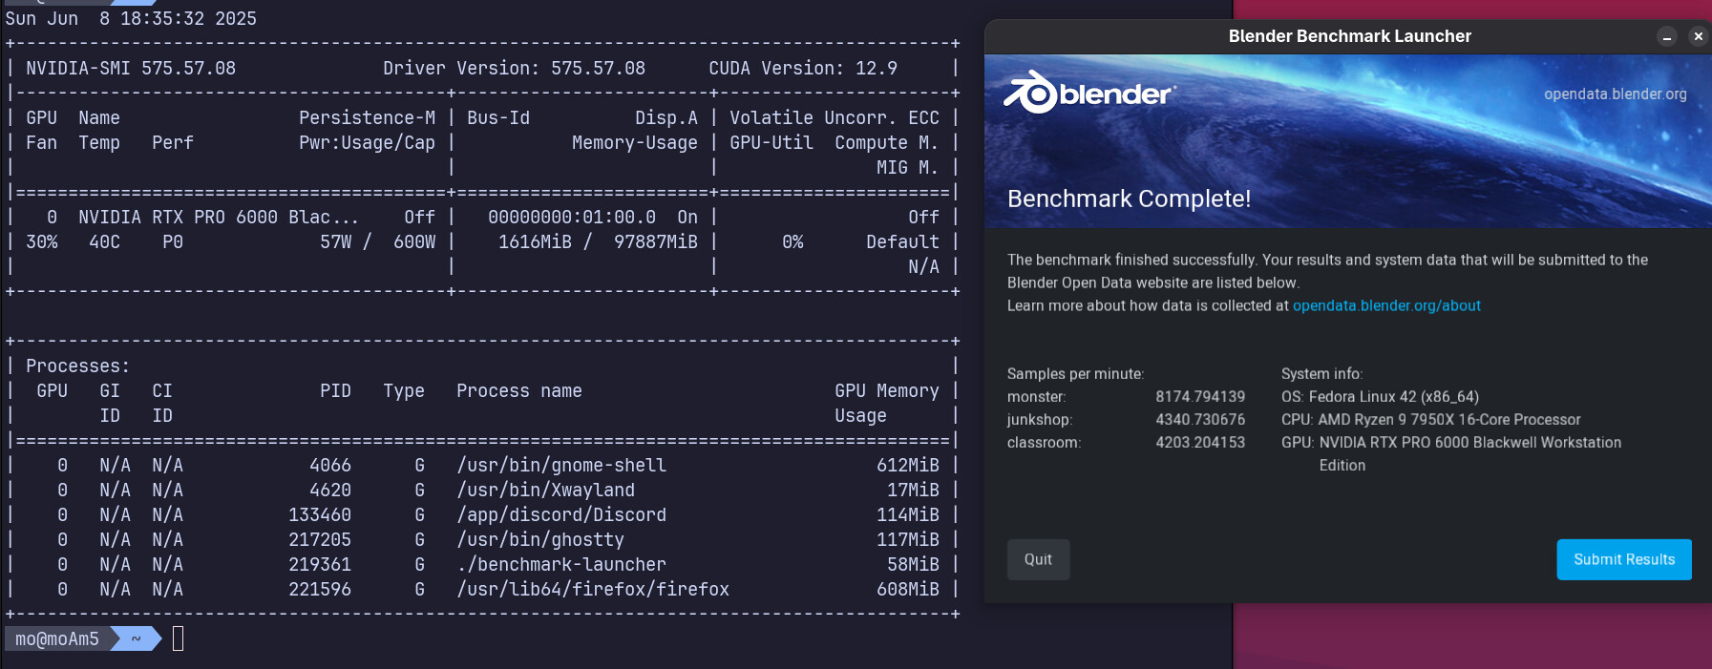This screenshot has height=669, width=1712.
Task: Click Discord's 114MiB memory usage
Action: click(x=908, y=514)
